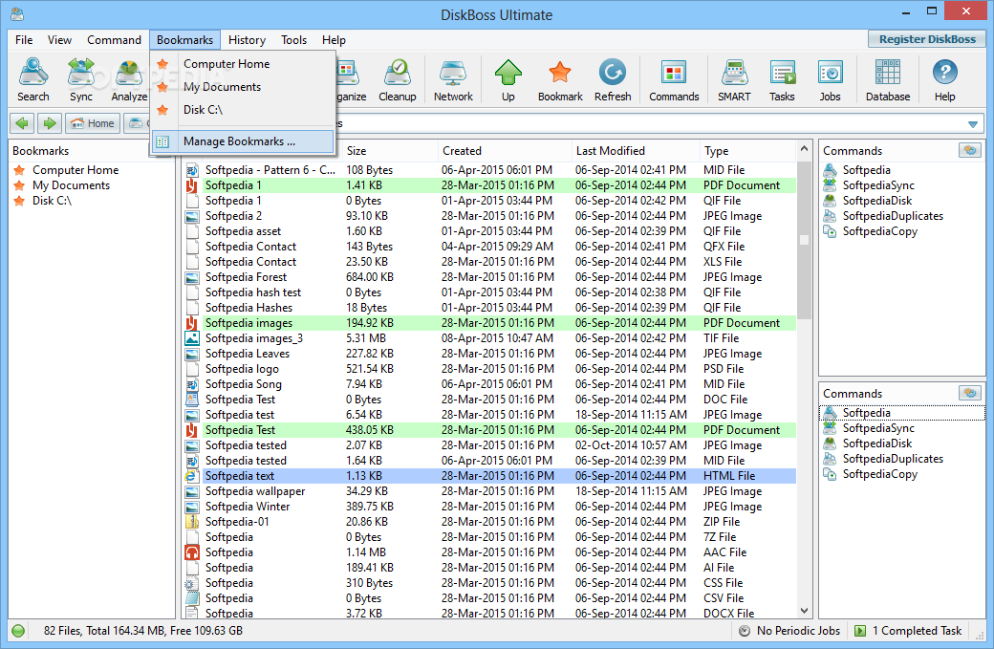Open the Jobs toolbar icon
This screenshot has width=994, height=649.
[x=830, y=80]
